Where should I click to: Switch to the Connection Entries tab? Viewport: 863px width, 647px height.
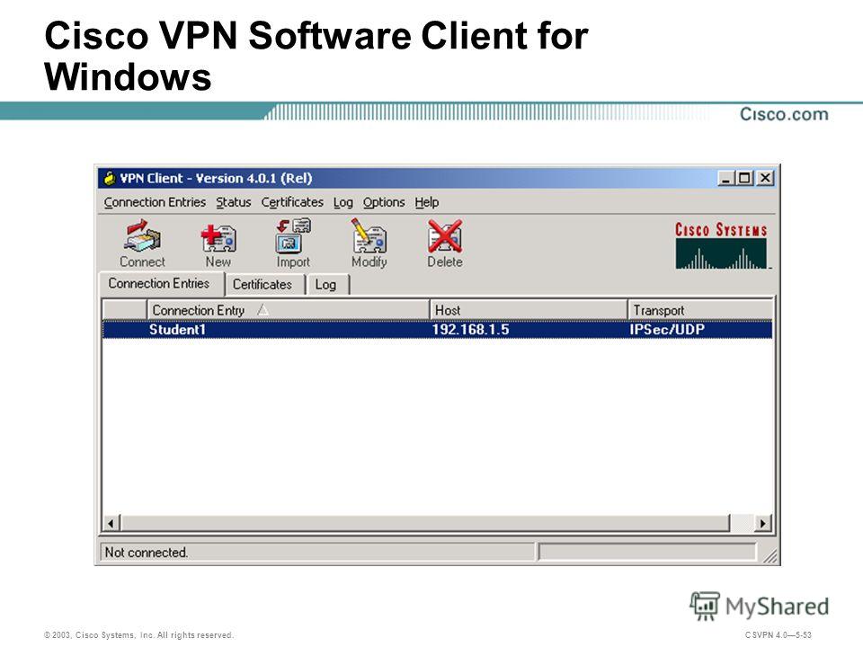tap(161, 284)
